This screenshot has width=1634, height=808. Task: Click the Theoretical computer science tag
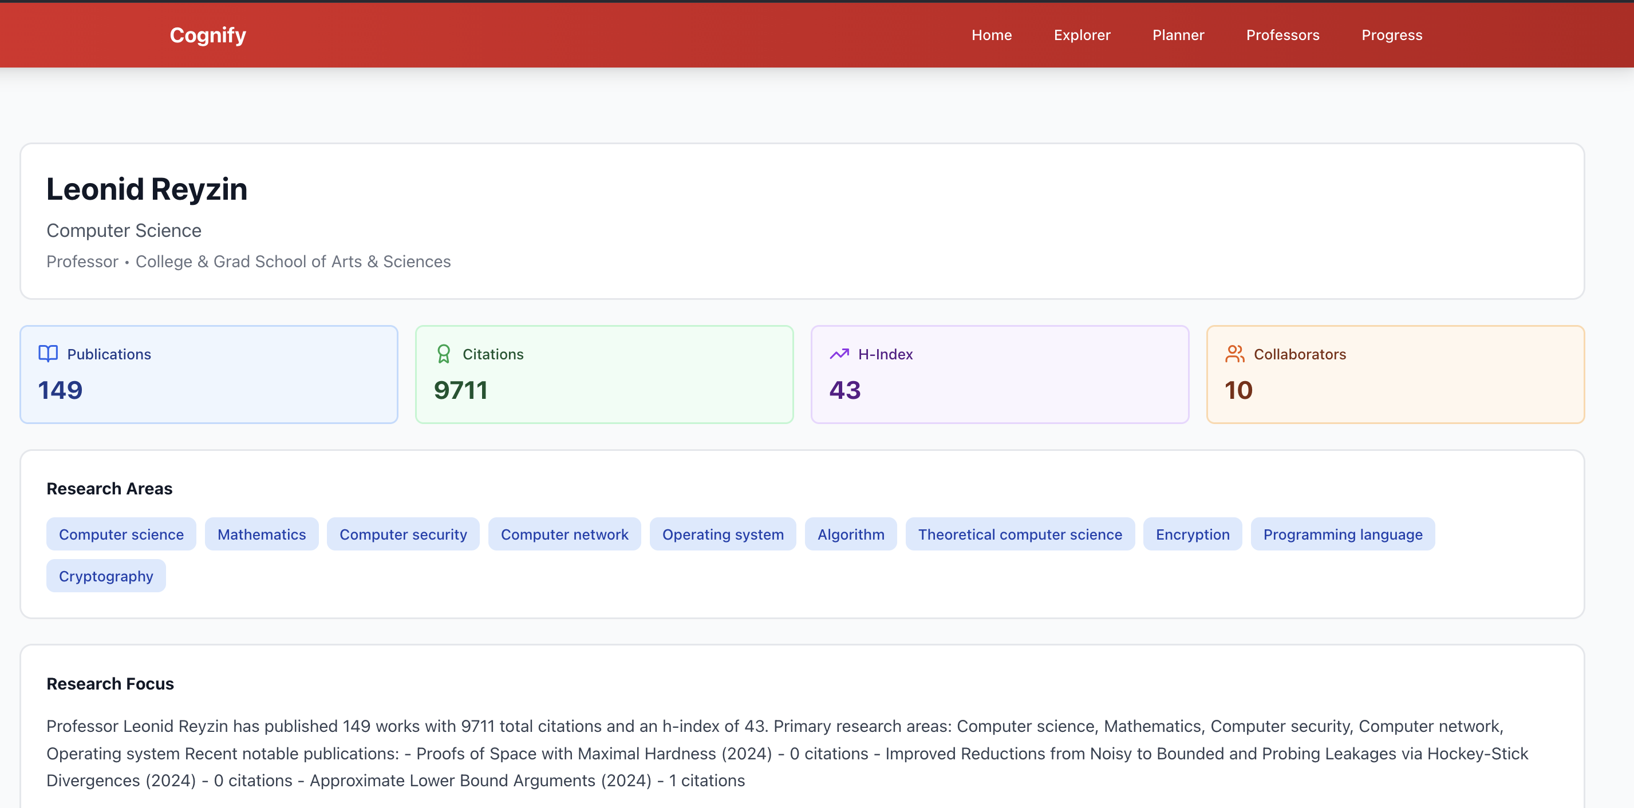click(x=1019, y=534)
